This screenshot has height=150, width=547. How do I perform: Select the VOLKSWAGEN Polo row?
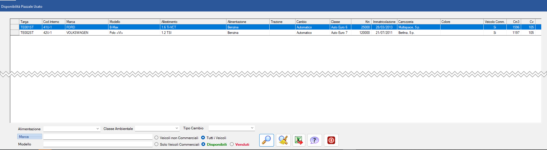pos(86,33)
